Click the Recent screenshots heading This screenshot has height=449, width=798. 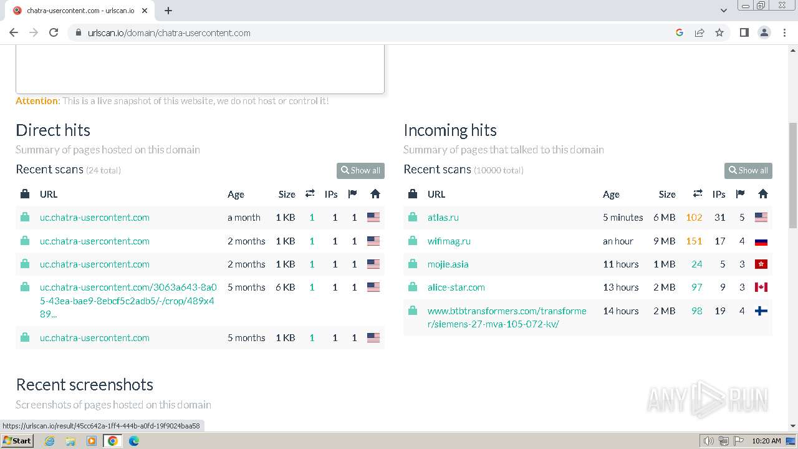(85, 385)
